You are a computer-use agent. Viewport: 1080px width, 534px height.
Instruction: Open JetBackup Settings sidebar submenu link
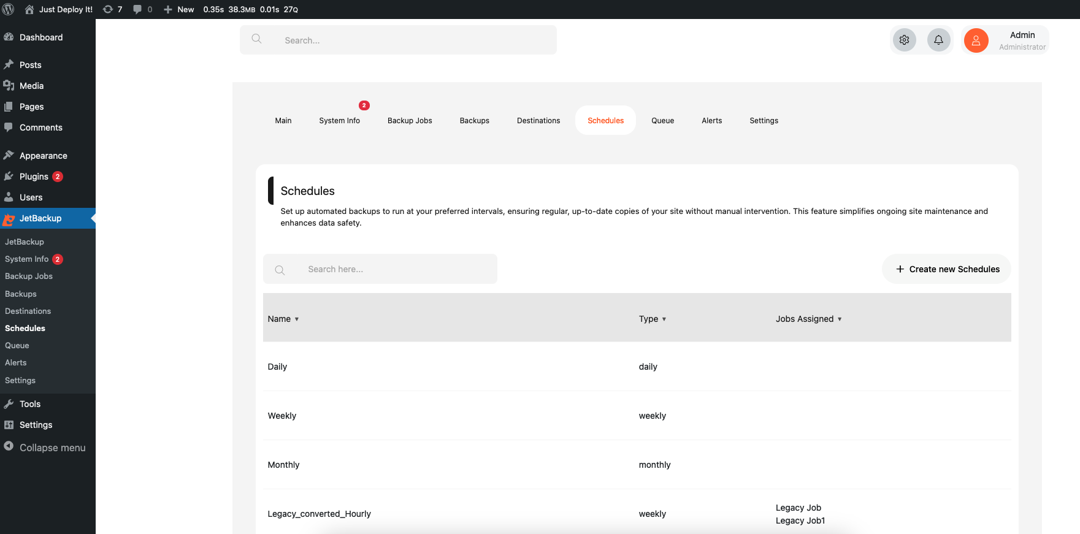(20, 380)
